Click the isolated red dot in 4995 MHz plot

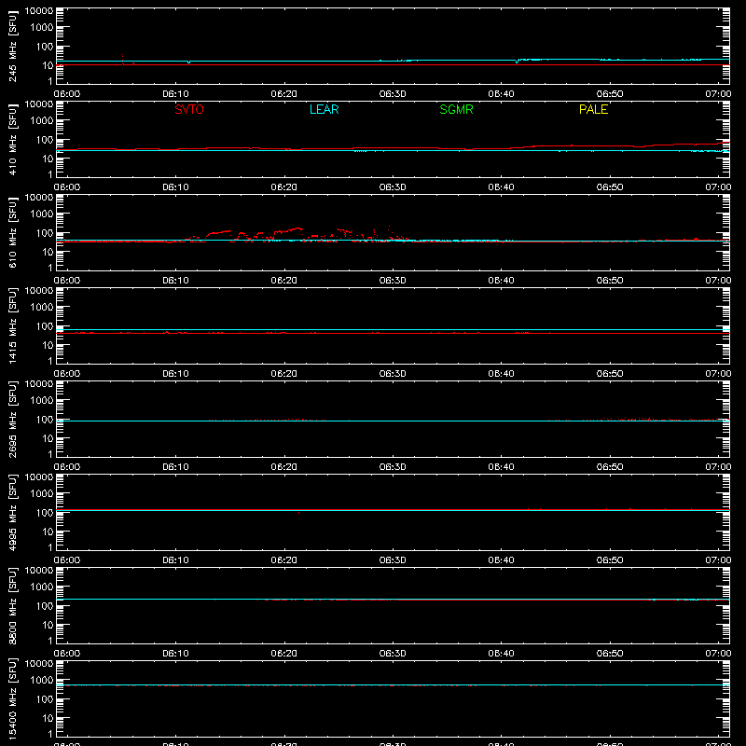298,513
